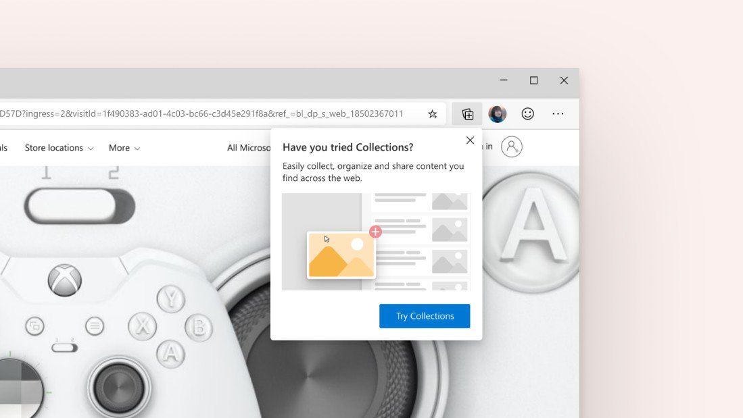The width and height of the screenshot is (743, 418).
Task: Click the add-to-collection plus icon in the illustration
Action: click(x=376, y=232)
